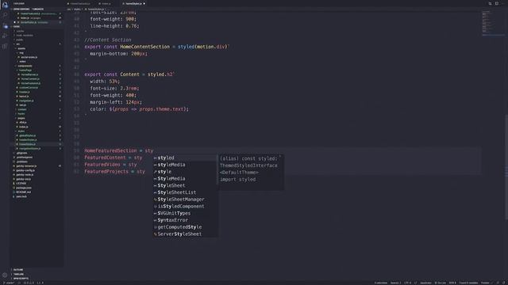
Task: Choose lowercase 'styleMedia' suggestion
Action: (186, 165)
